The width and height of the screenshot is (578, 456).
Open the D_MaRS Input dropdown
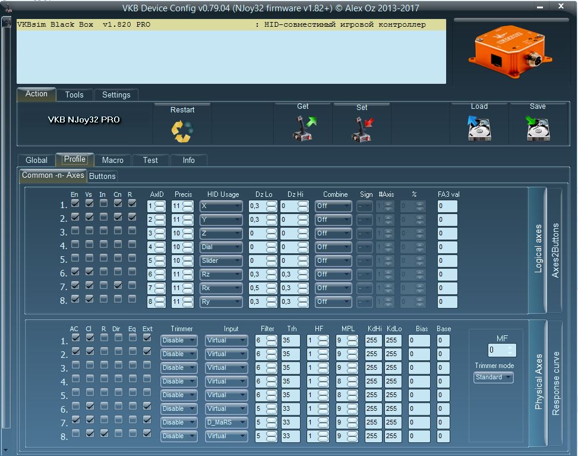pyautogui.click(x=226, y=423)
